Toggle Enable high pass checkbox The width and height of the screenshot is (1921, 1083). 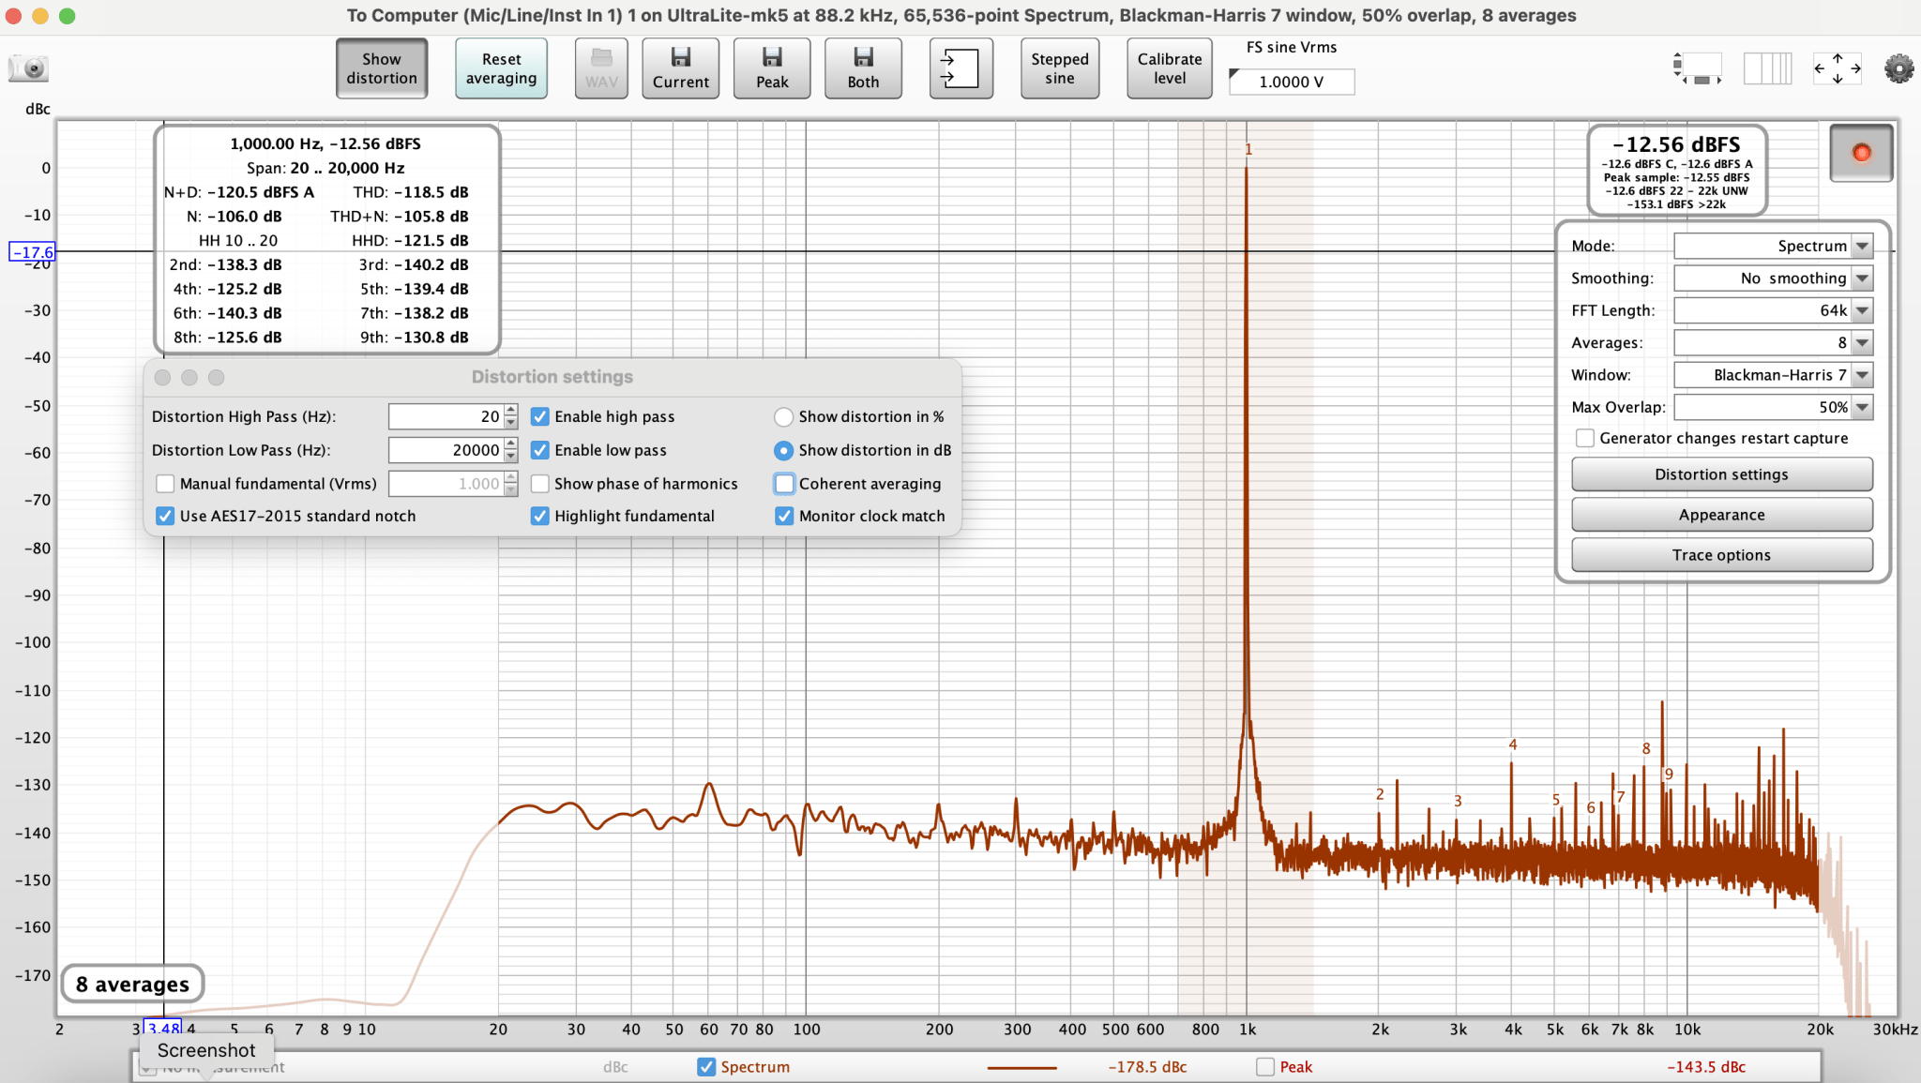(x=540, y=416)
